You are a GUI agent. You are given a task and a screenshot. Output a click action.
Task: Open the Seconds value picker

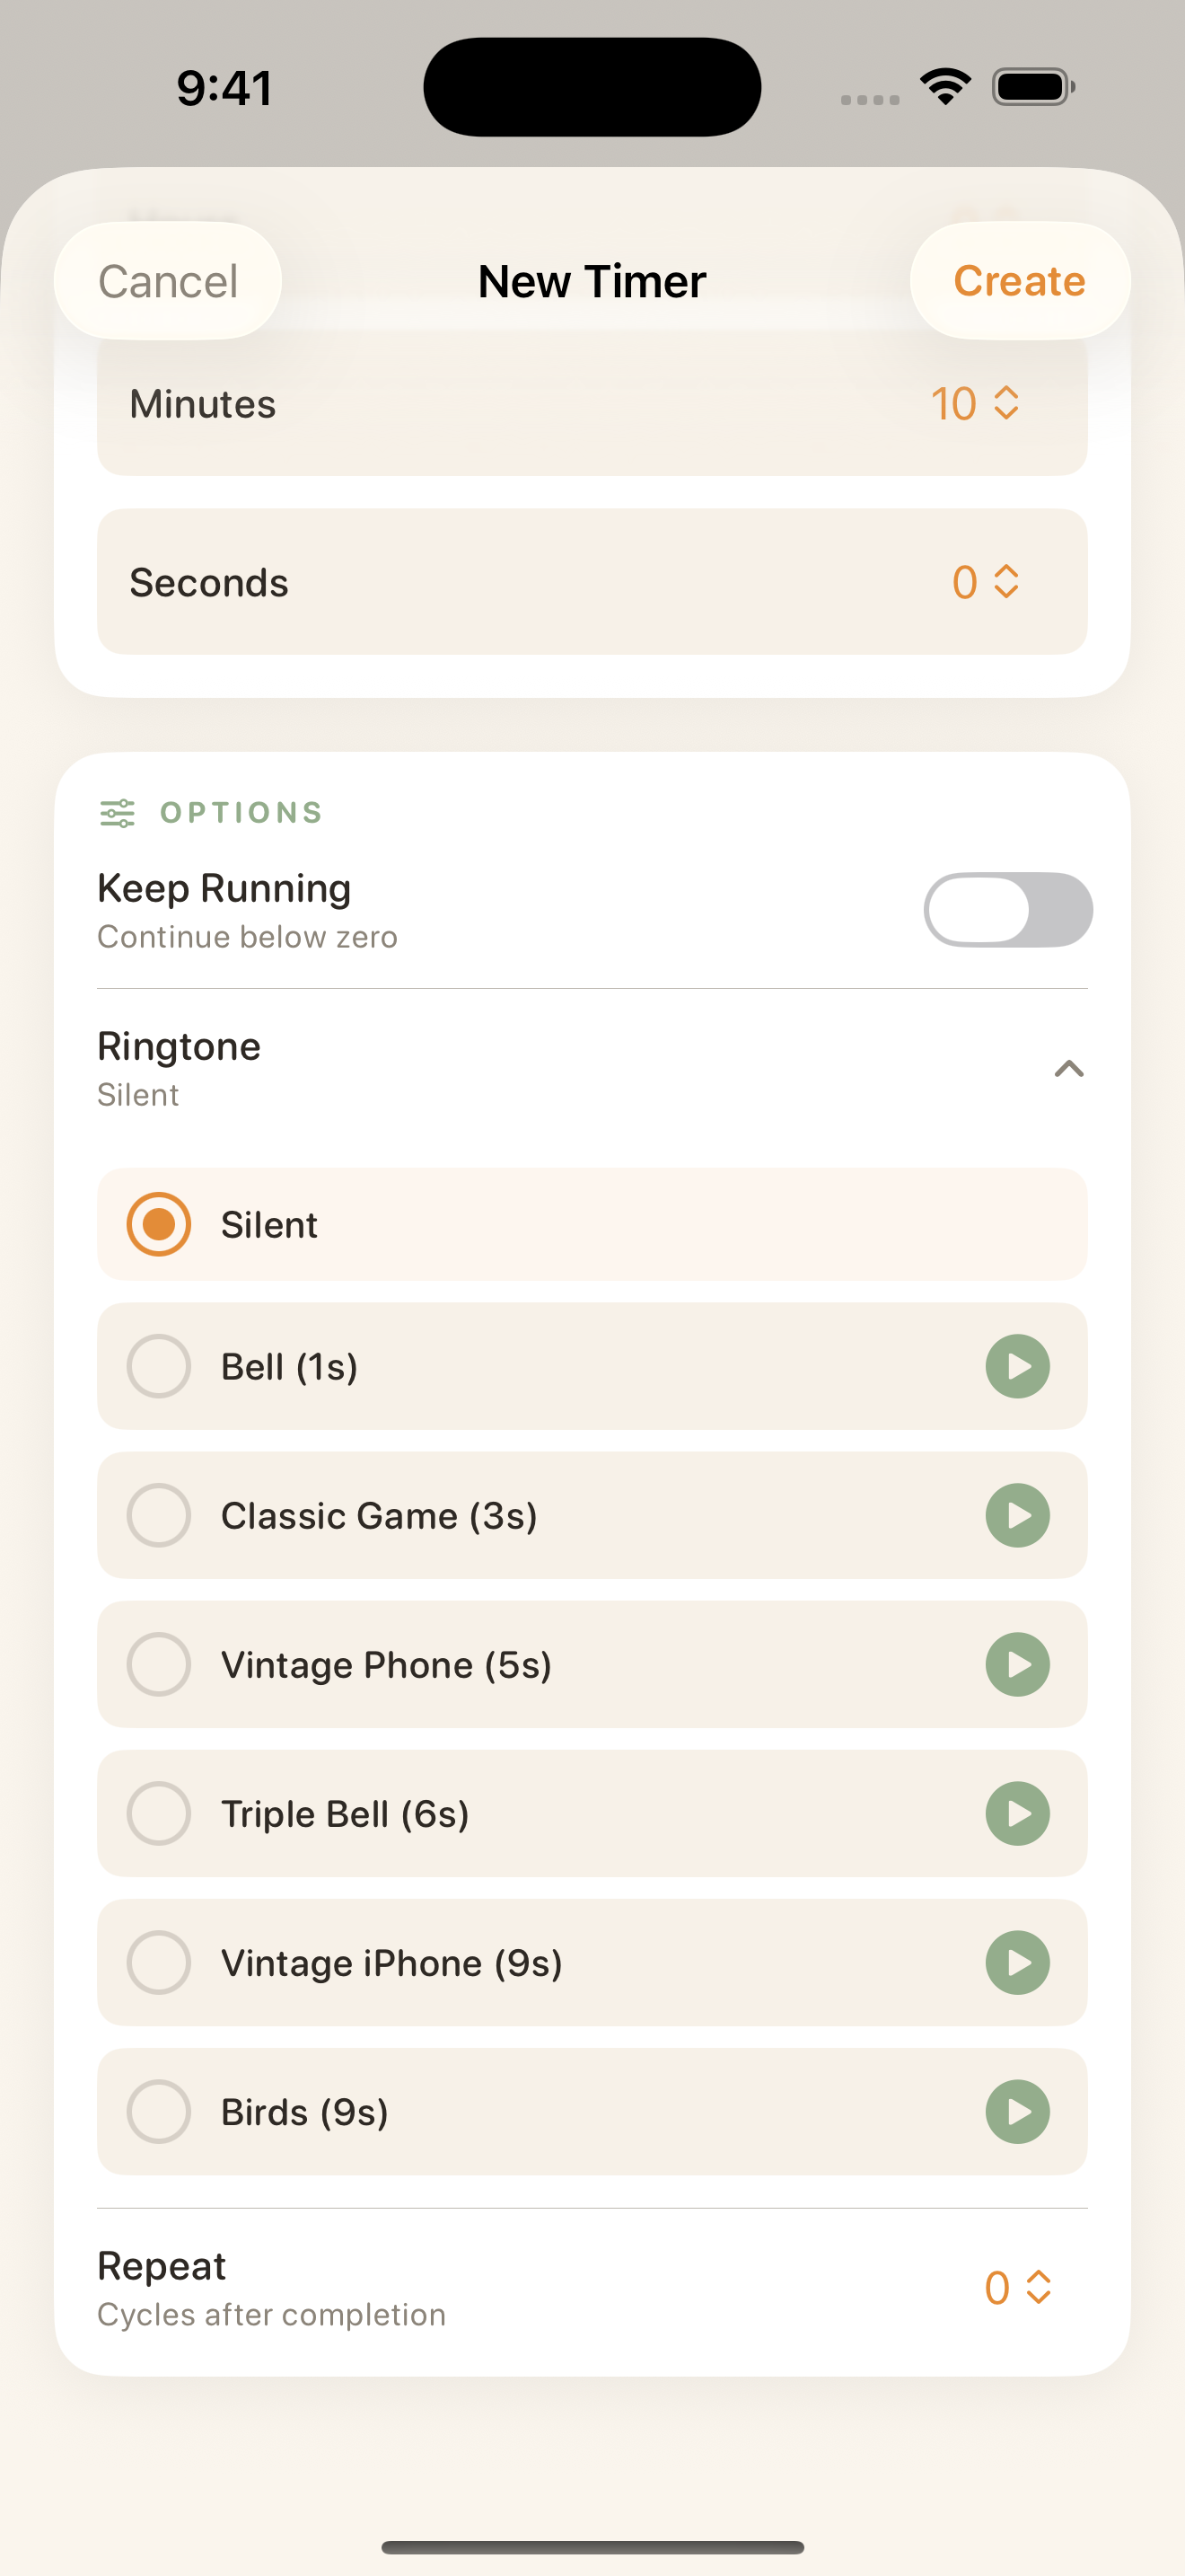pyautogui.click(x=985, y=582)
